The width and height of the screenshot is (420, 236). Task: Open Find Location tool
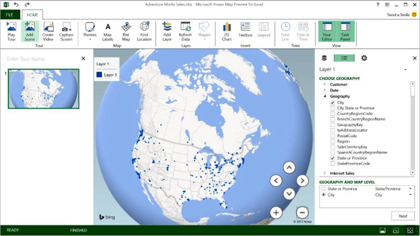144,32
